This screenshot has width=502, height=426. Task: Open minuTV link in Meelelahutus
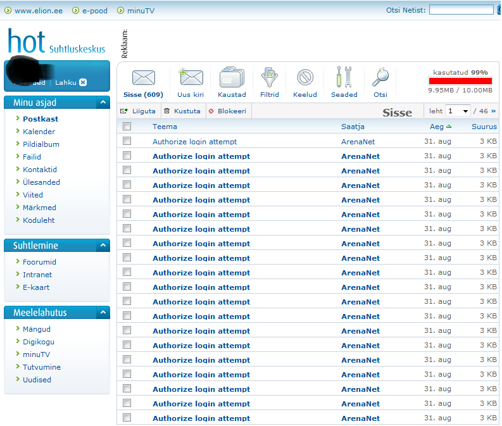point(36,354)
